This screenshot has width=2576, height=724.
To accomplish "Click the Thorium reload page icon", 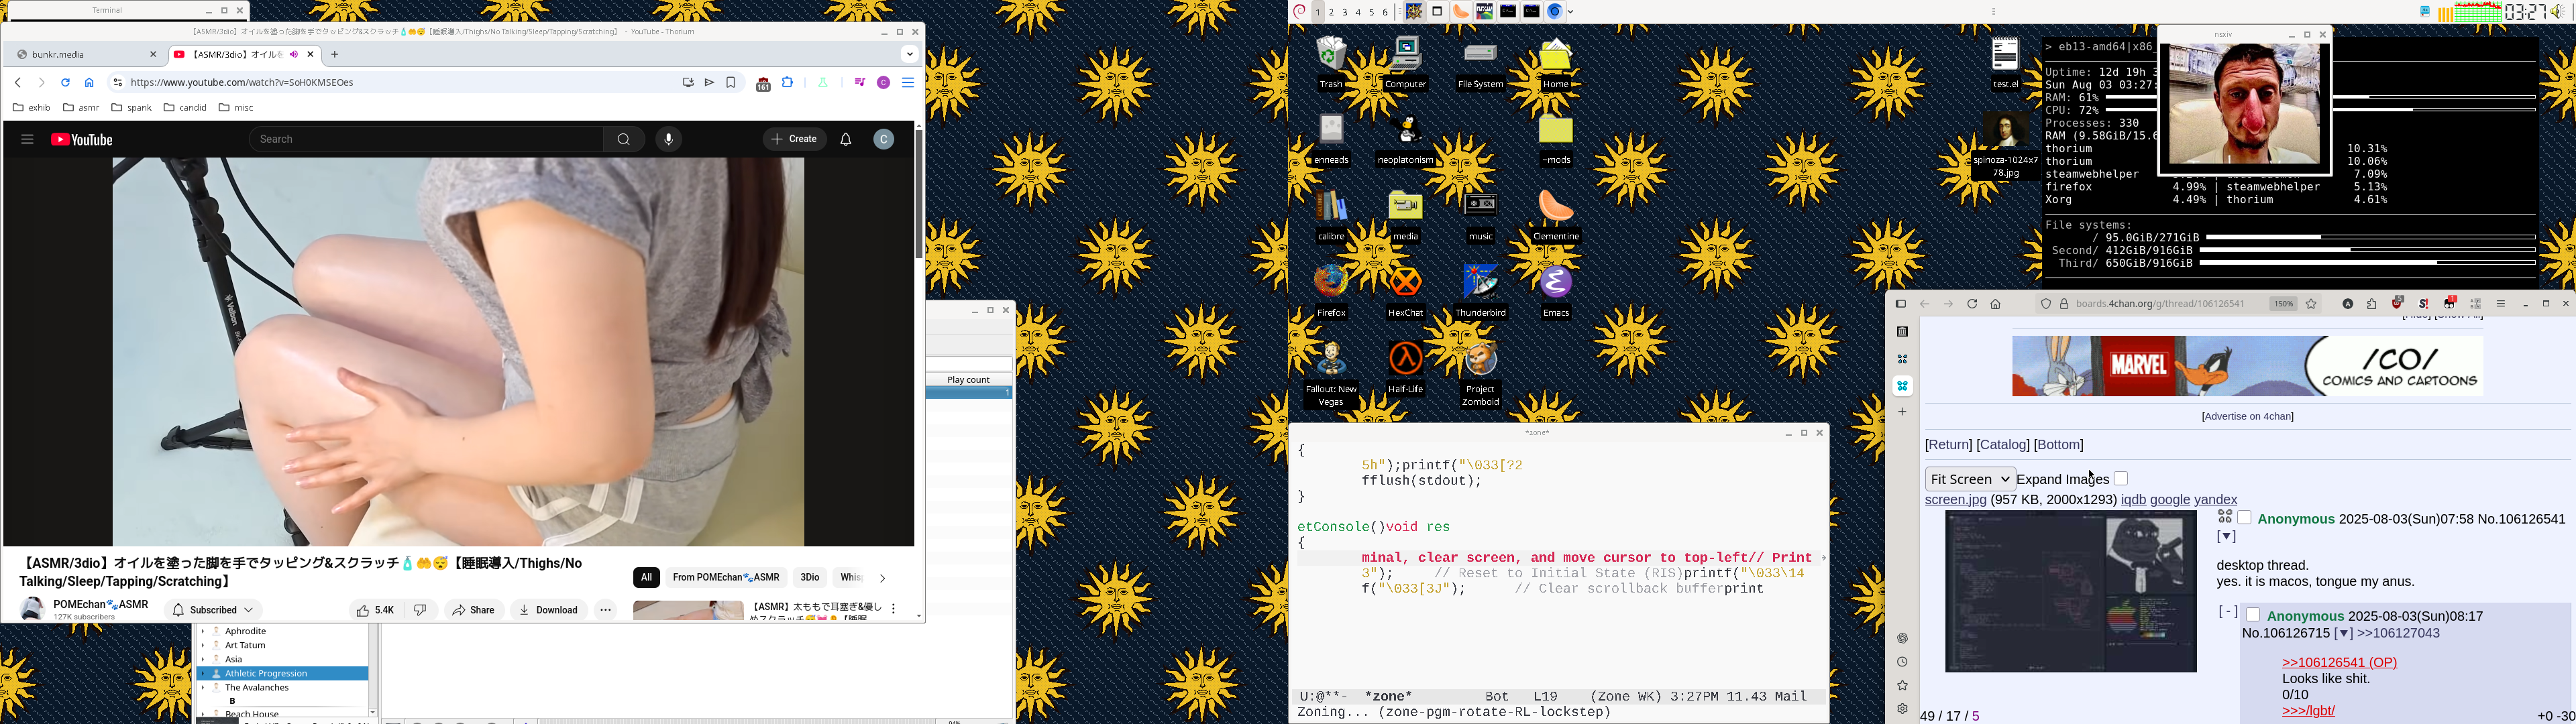I will click(65, 83).
